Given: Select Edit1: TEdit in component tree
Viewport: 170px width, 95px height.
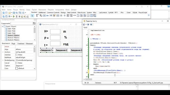Looking at the screenshot, I should [12, 29].
